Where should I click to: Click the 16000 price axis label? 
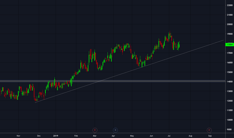click(x=230, y=62)
